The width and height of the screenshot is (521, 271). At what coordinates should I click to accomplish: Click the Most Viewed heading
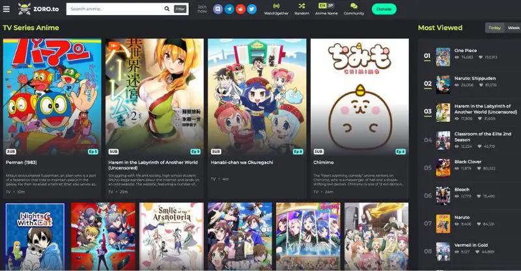tap(440, 28)
